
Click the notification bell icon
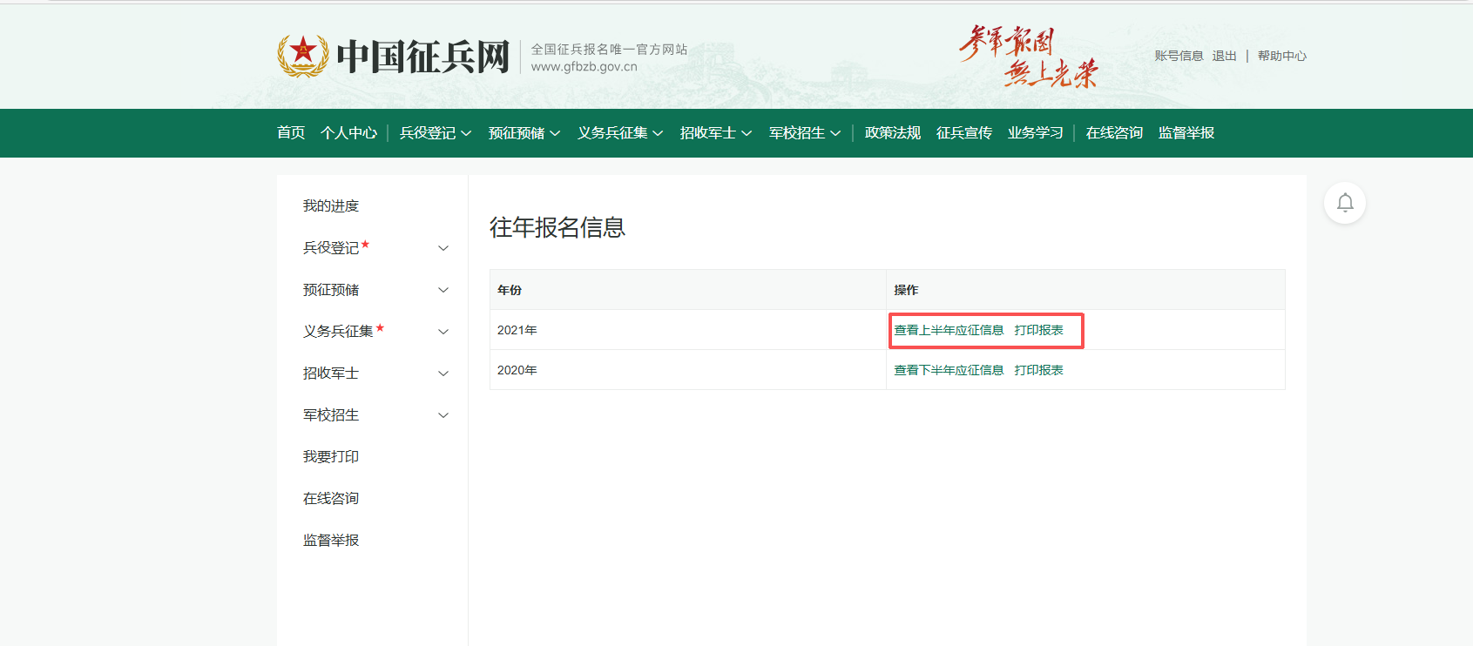pos(1344,203)
